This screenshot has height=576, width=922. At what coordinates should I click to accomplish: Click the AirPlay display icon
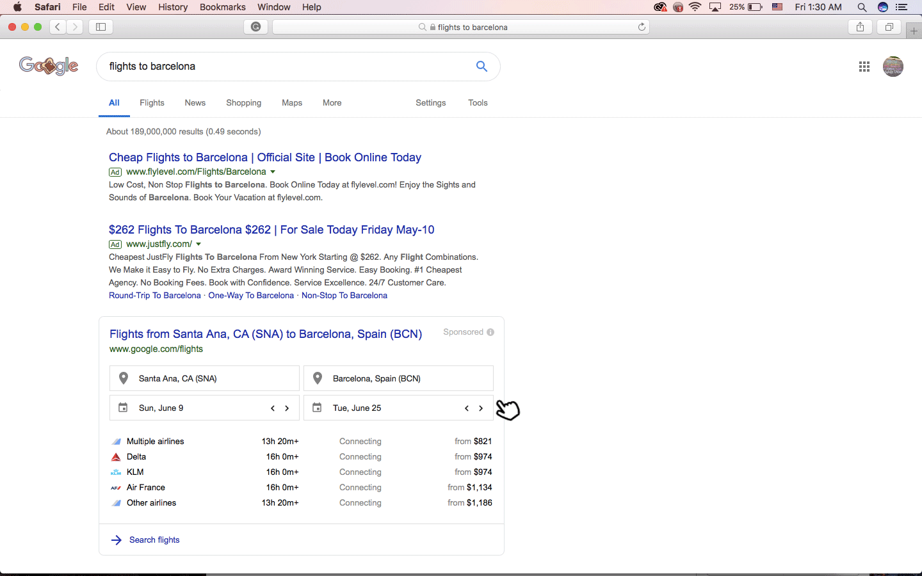715,7
